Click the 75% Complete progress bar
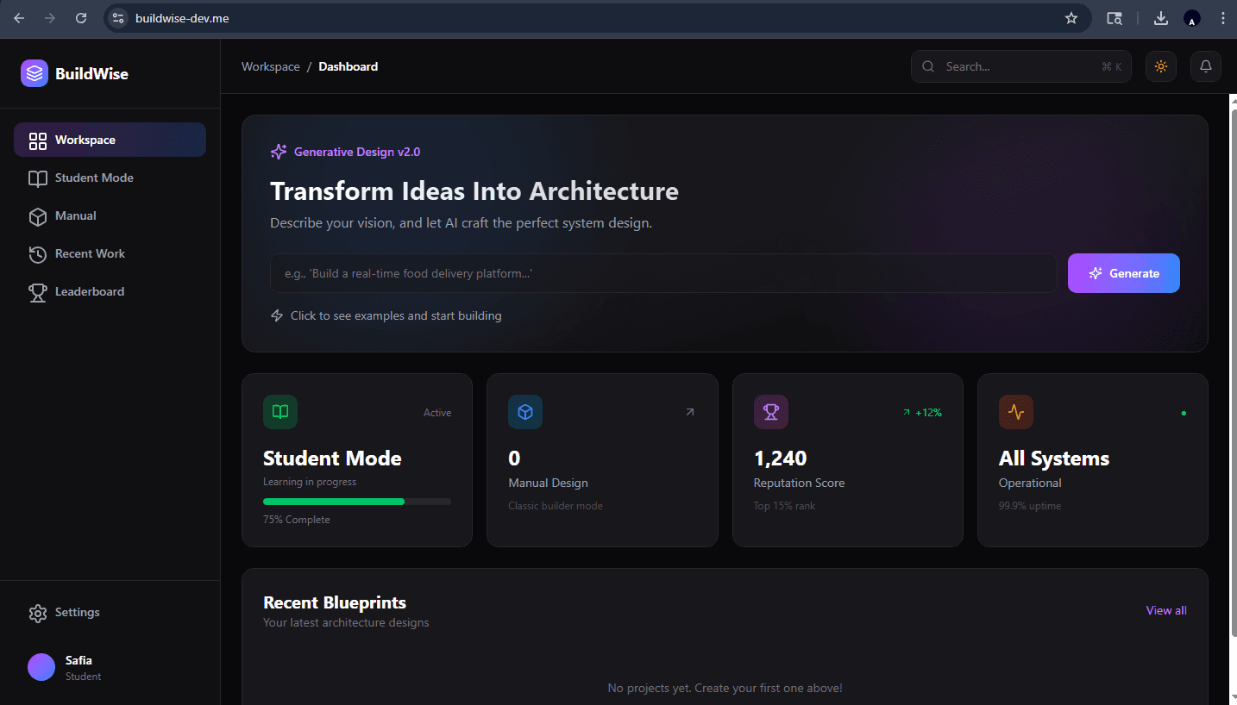1237x705 pixels. (x=356, y=501)
